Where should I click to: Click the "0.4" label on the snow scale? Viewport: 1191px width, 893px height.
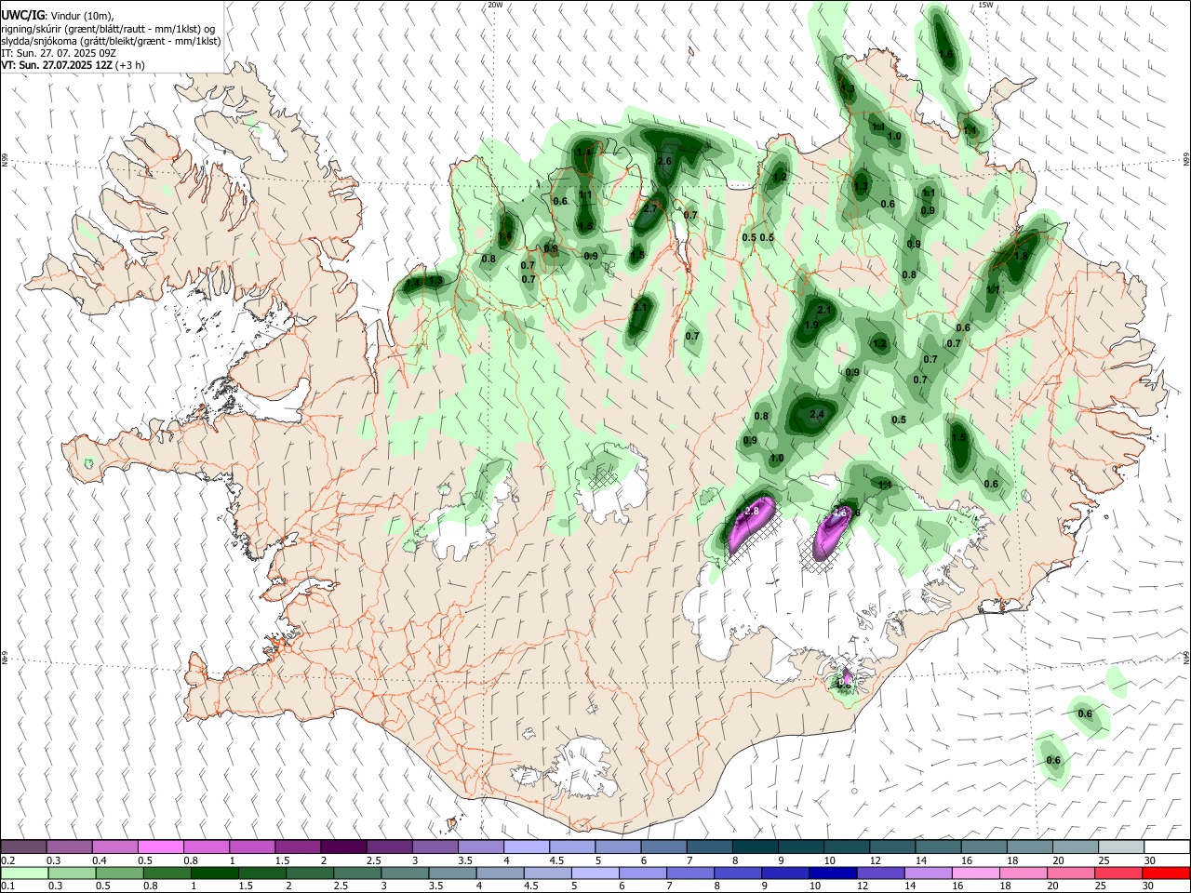point(100,860)
